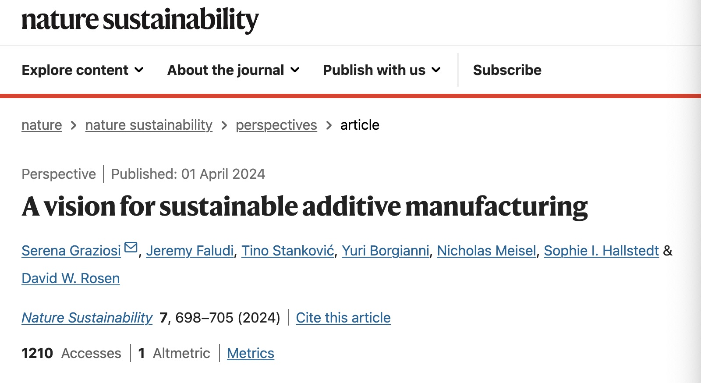Screen dimensions: 701x383
Task: Select author Yuri Borgianni
Action: pyautogui.click(x=386, y=251)
